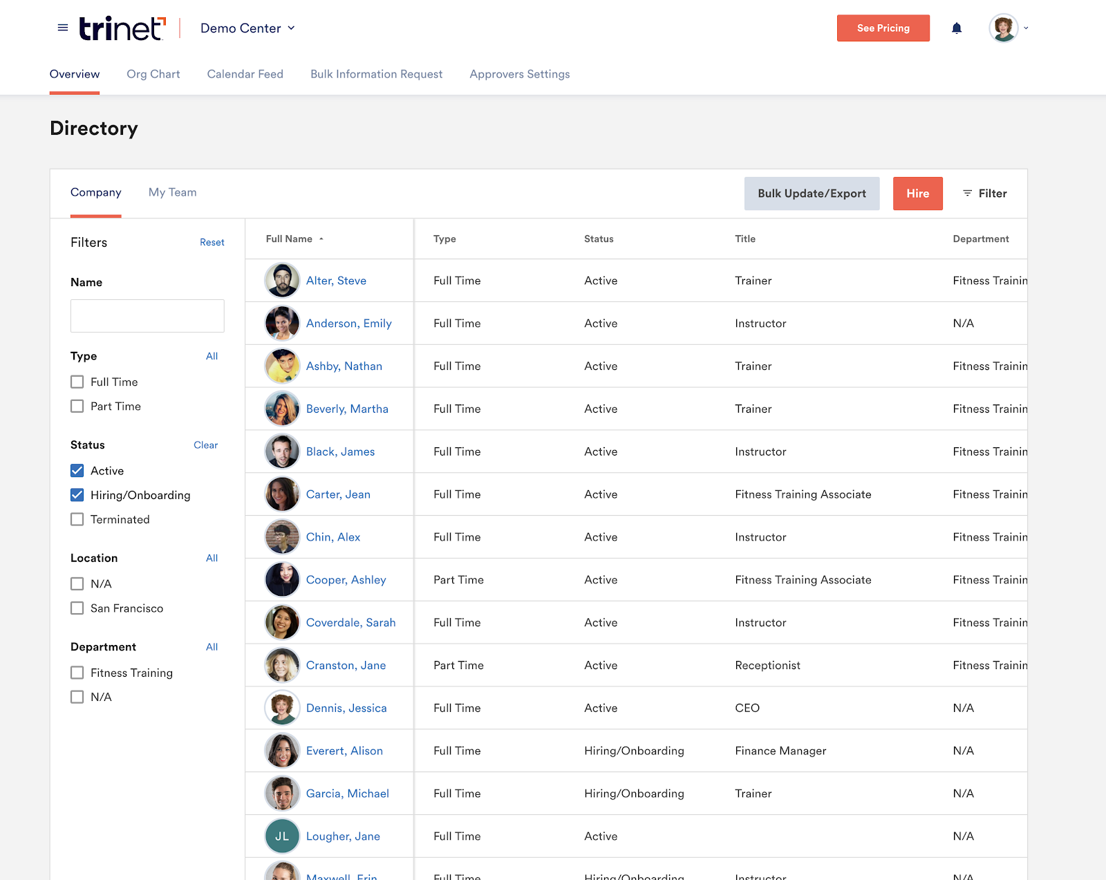Click Jane Cranston's profile photo
1106x880 pixels.
point(282,665)
